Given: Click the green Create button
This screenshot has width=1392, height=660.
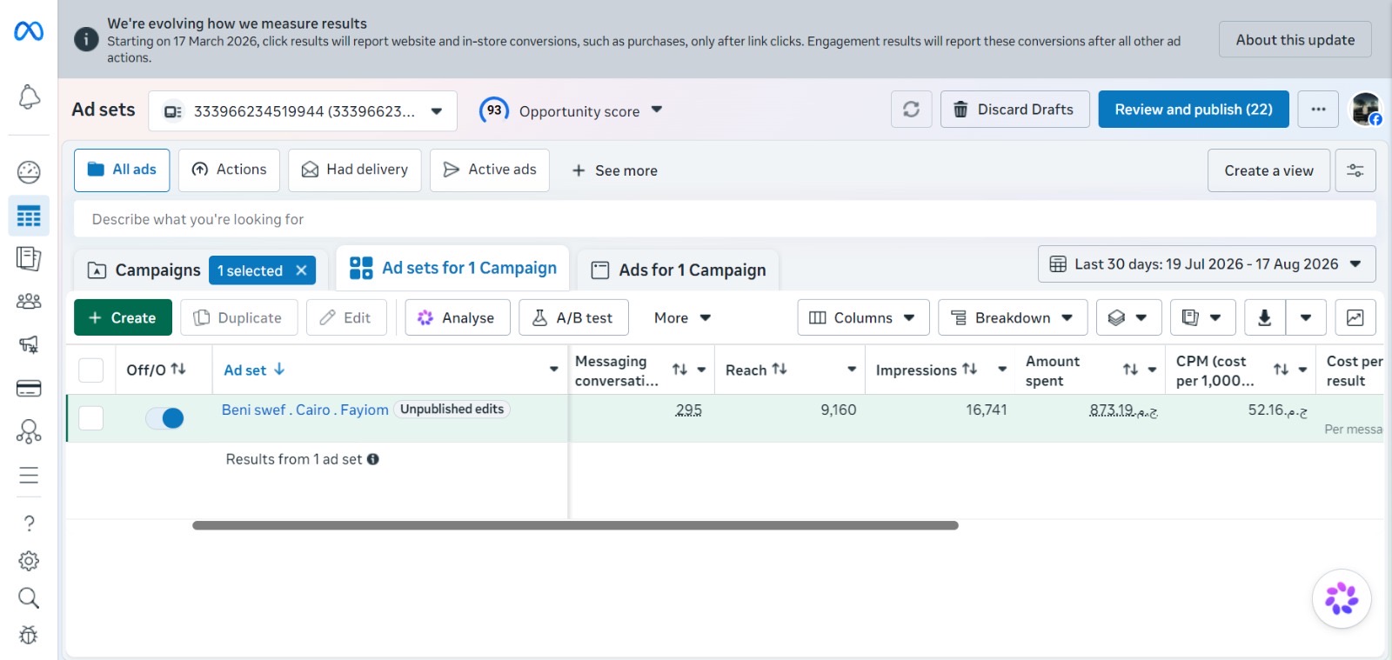Looking at the screenshot, I should pyautogui.click(x=123, y=317).
